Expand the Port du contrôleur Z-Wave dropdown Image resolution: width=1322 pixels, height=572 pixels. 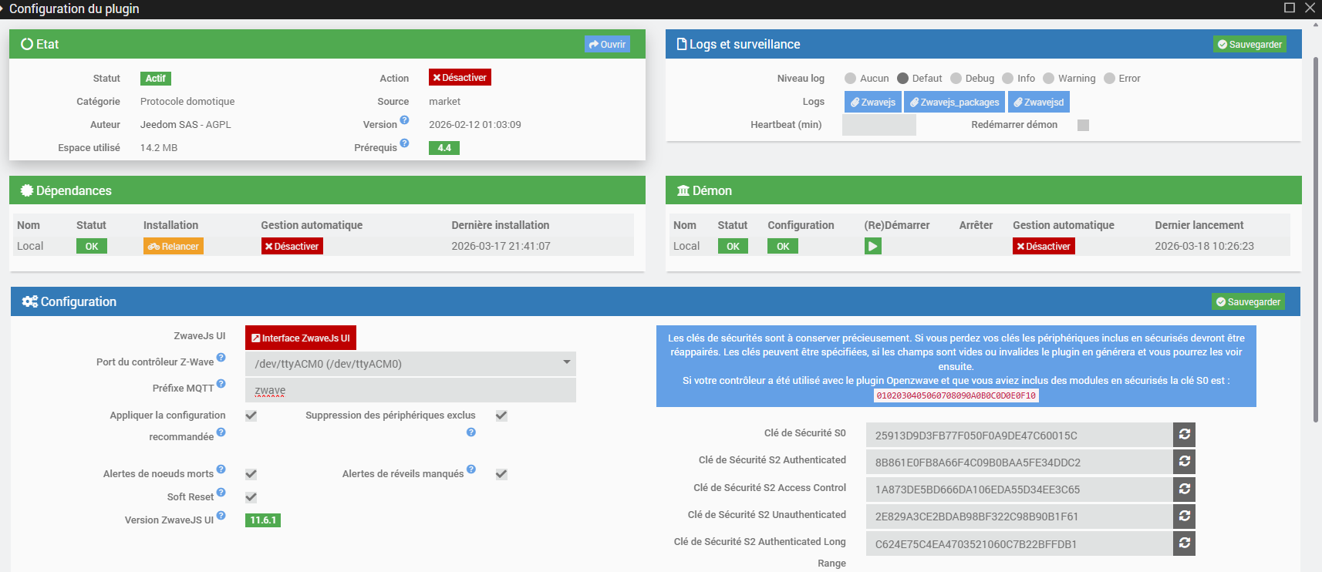click(410, 364)
